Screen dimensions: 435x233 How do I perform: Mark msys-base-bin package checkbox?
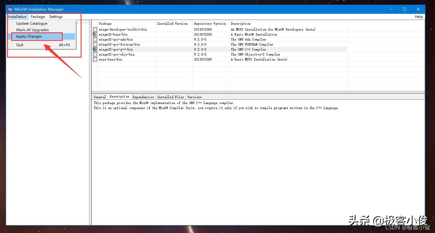pos(95,59)
